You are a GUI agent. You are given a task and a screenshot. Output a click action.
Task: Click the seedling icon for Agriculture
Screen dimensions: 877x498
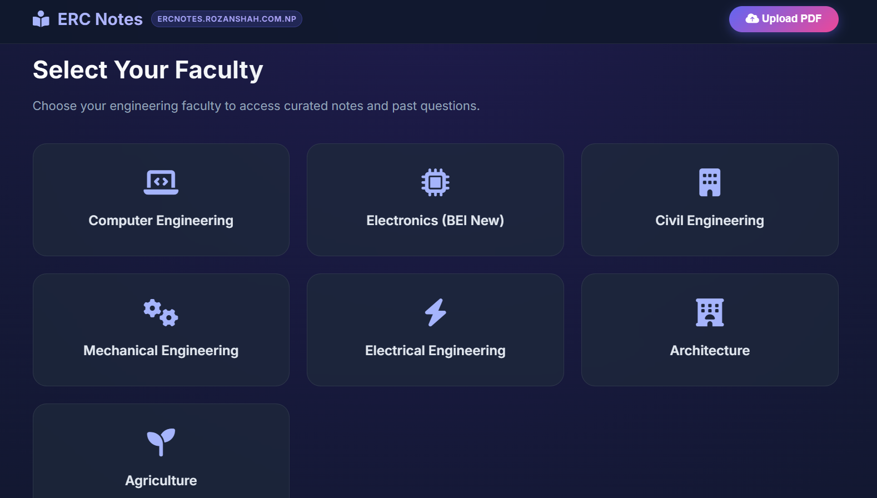point(161,442)
